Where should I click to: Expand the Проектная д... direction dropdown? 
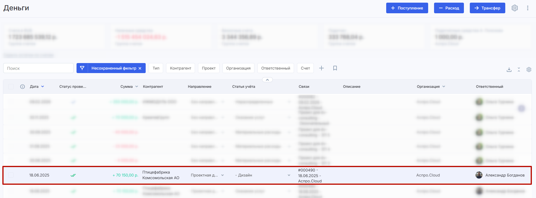click(x=222, y=175)
